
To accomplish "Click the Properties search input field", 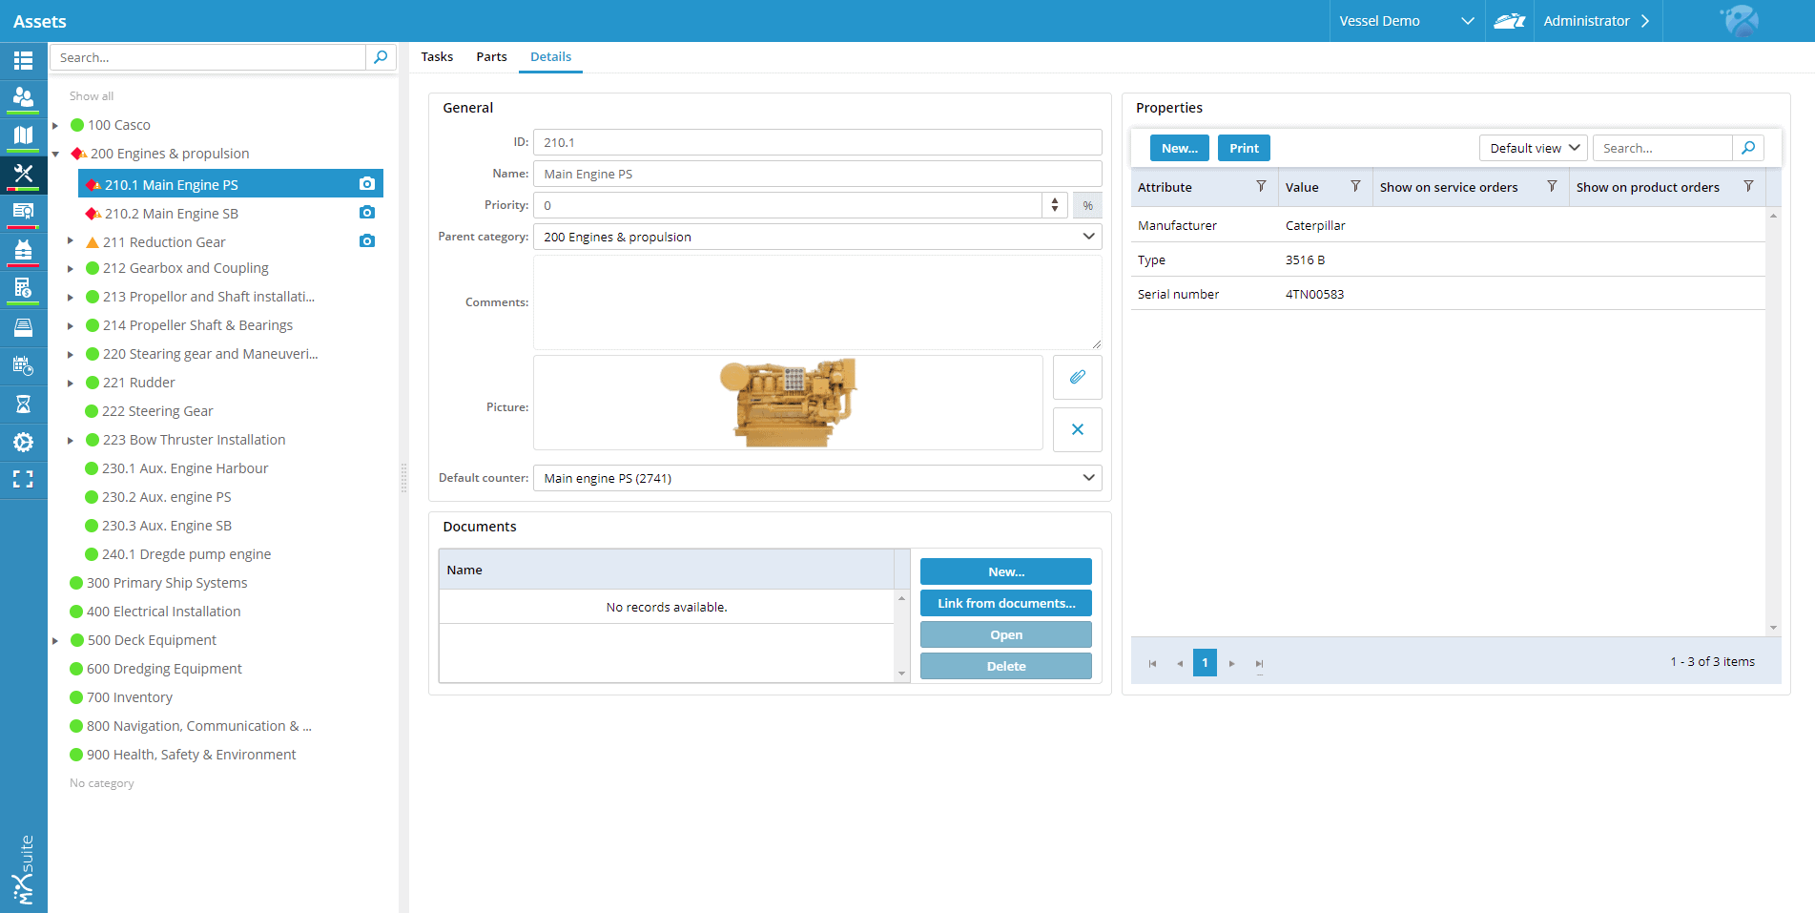I will pos(1661,148).
